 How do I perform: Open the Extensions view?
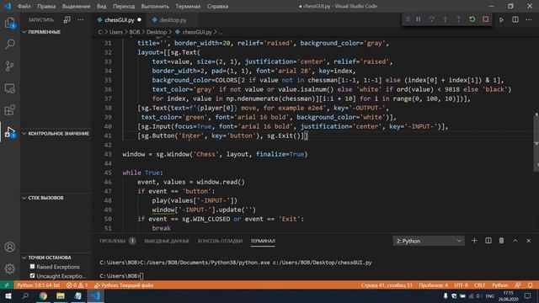tap(9, 110)
